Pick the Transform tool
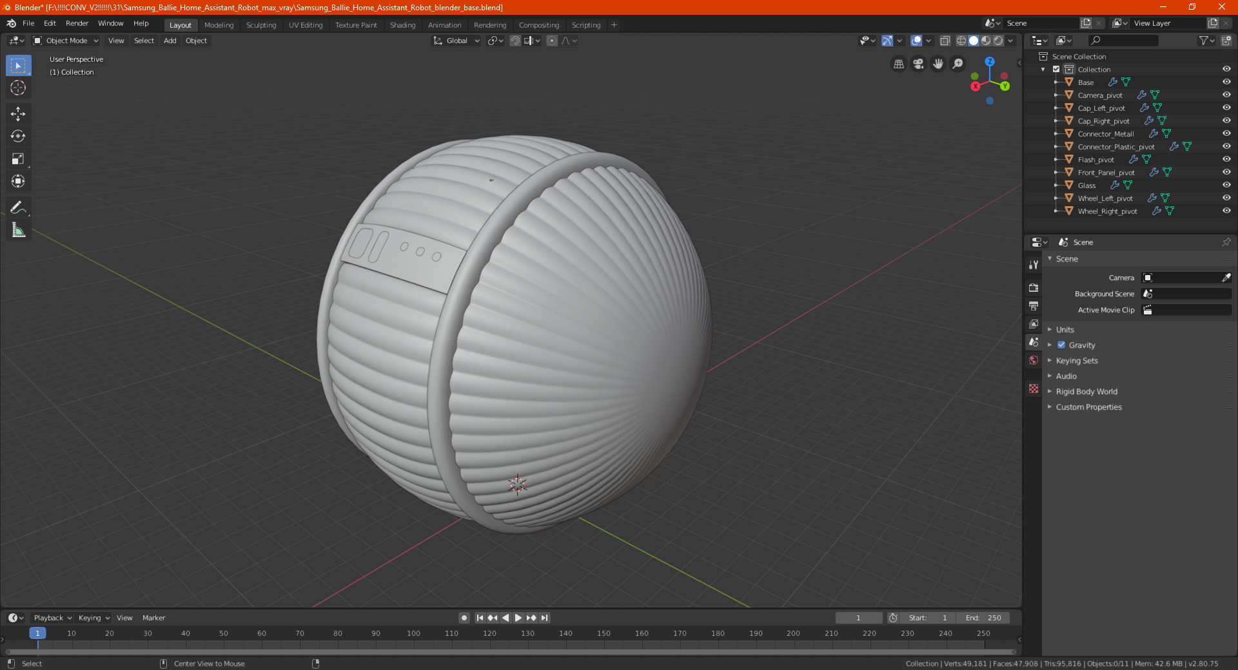The image size is (1238, 670). pyautogui.click(x=18, y=181)
